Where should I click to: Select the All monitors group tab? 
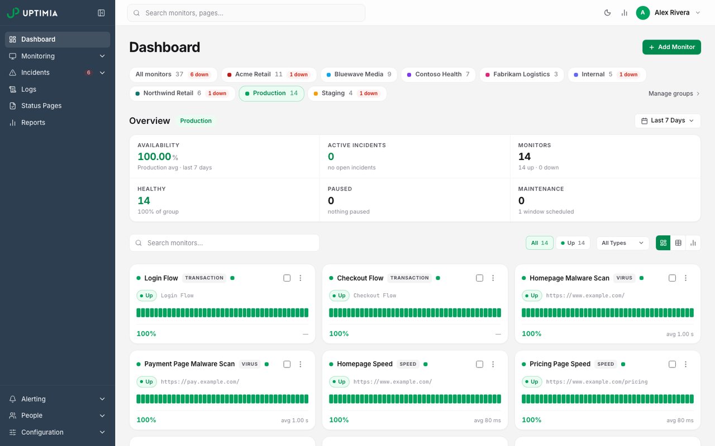(x=174, y=75)
